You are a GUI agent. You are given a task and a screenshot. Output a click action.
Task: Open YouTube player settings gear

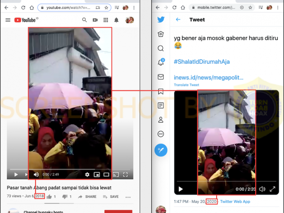(87, 175)
